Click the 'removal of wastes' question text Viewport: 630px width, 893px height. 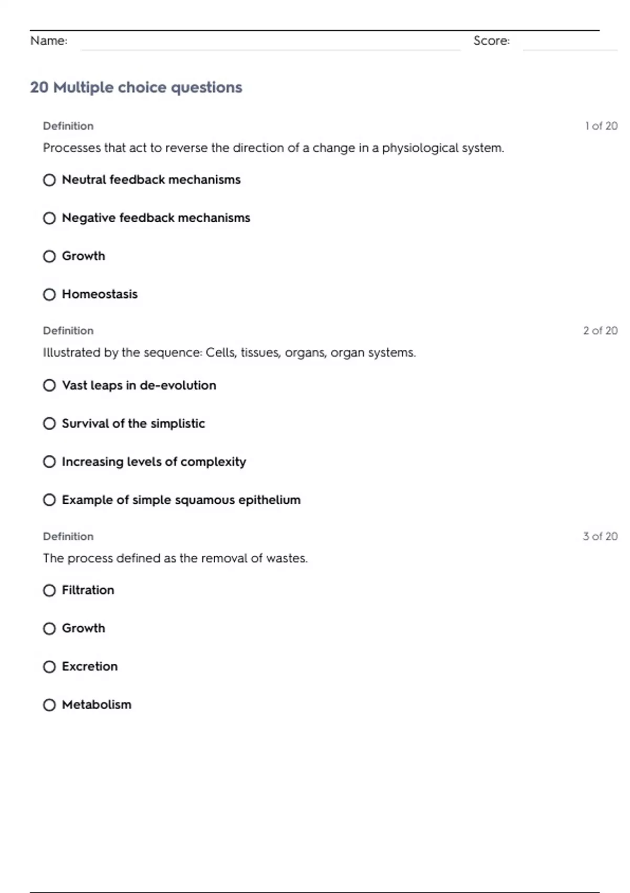pyautogui.click(x=175, y=558)
